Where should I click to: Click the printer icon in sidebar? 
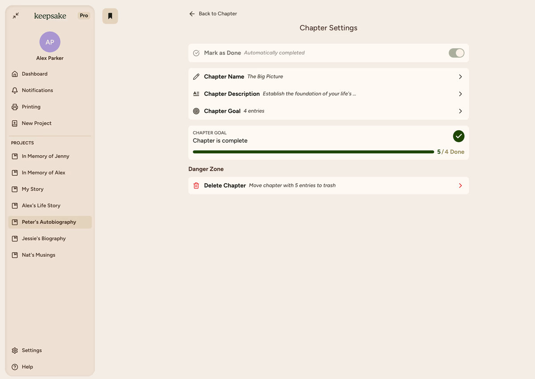(x=15, y=107)
